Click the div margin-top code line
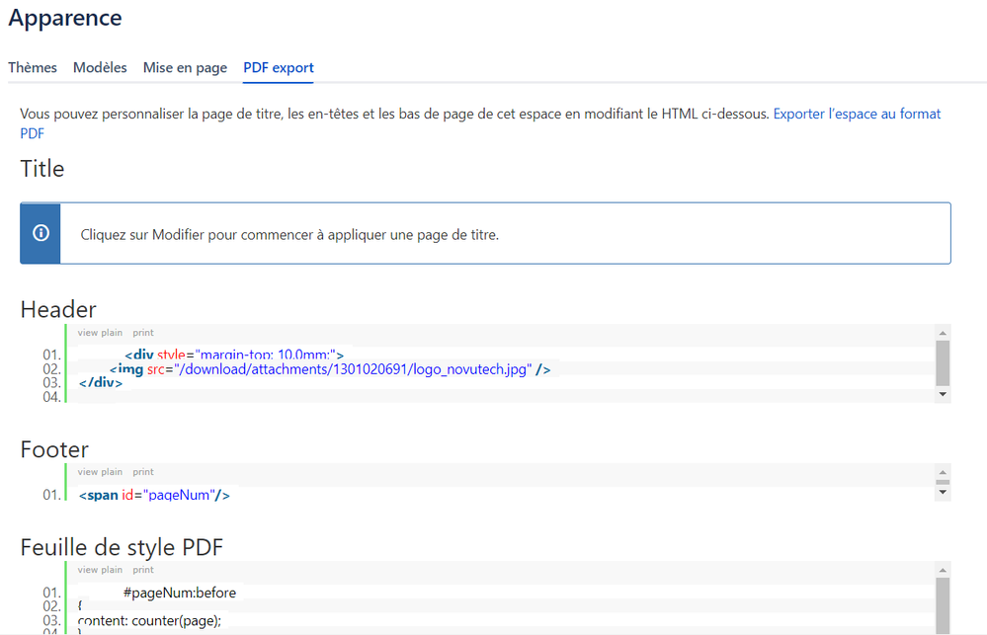The width and height of the screenshot is (987, 635). [x=234, y=355]
